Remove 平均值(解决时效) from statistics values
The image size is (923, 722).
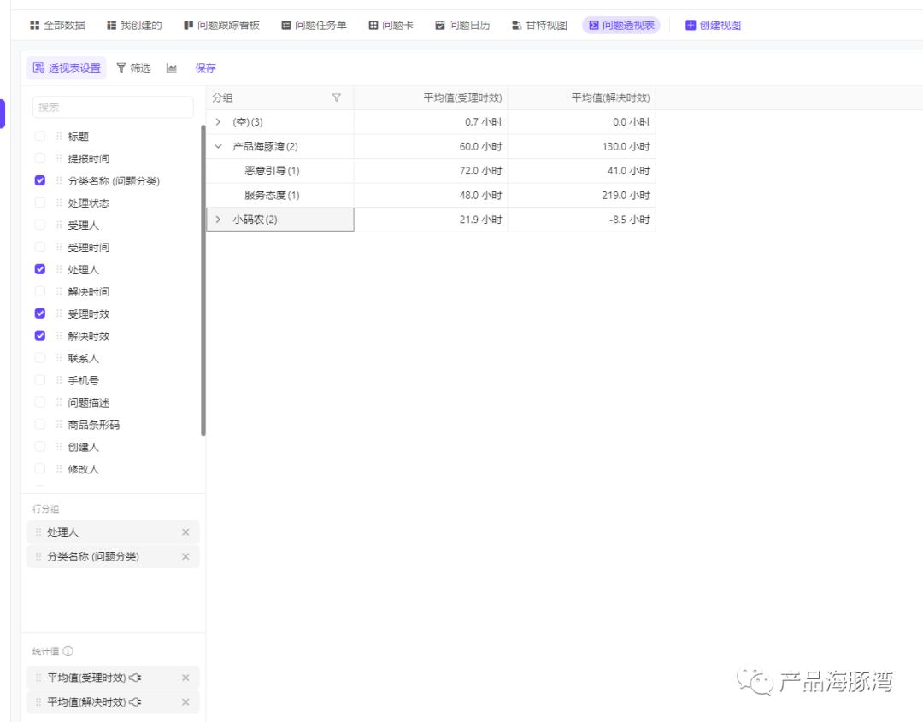click(x=187, y=702)
